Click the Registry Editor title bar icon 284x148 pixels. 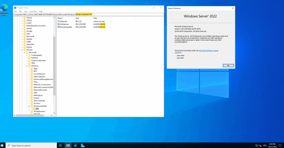[x=15, y=8]
